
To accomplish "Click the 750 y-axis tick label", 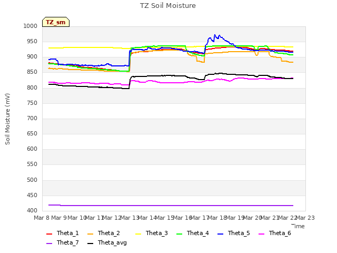I will click(x=32, y=103).
